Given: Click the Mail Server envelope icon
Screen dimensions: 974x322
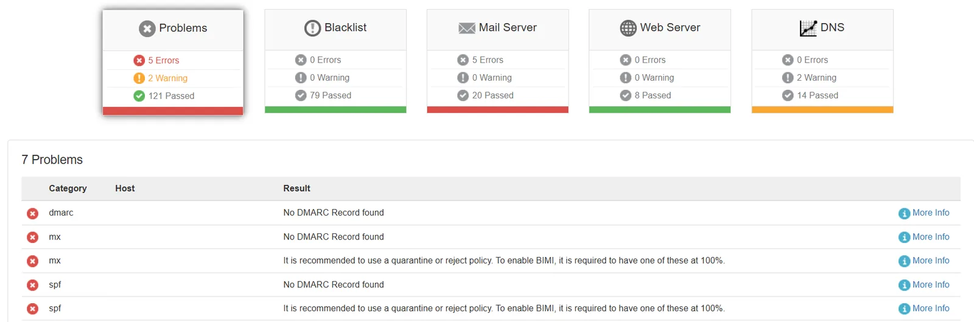Looking at the screenshot, I should pos(467,28).
